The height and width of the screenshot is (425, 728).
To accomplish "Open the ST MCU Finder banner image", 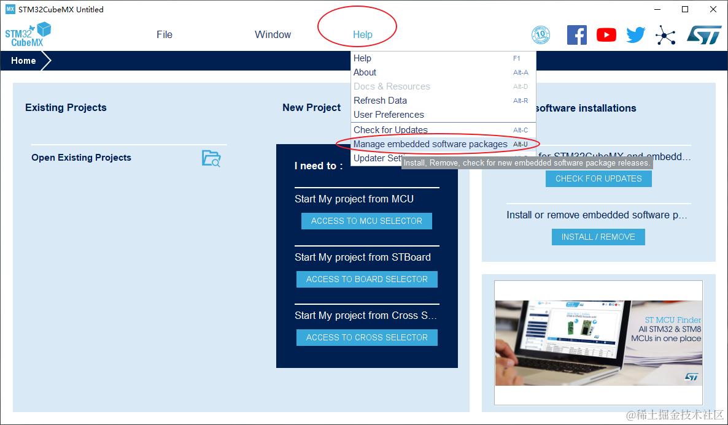I will click(x=598, y=343).
